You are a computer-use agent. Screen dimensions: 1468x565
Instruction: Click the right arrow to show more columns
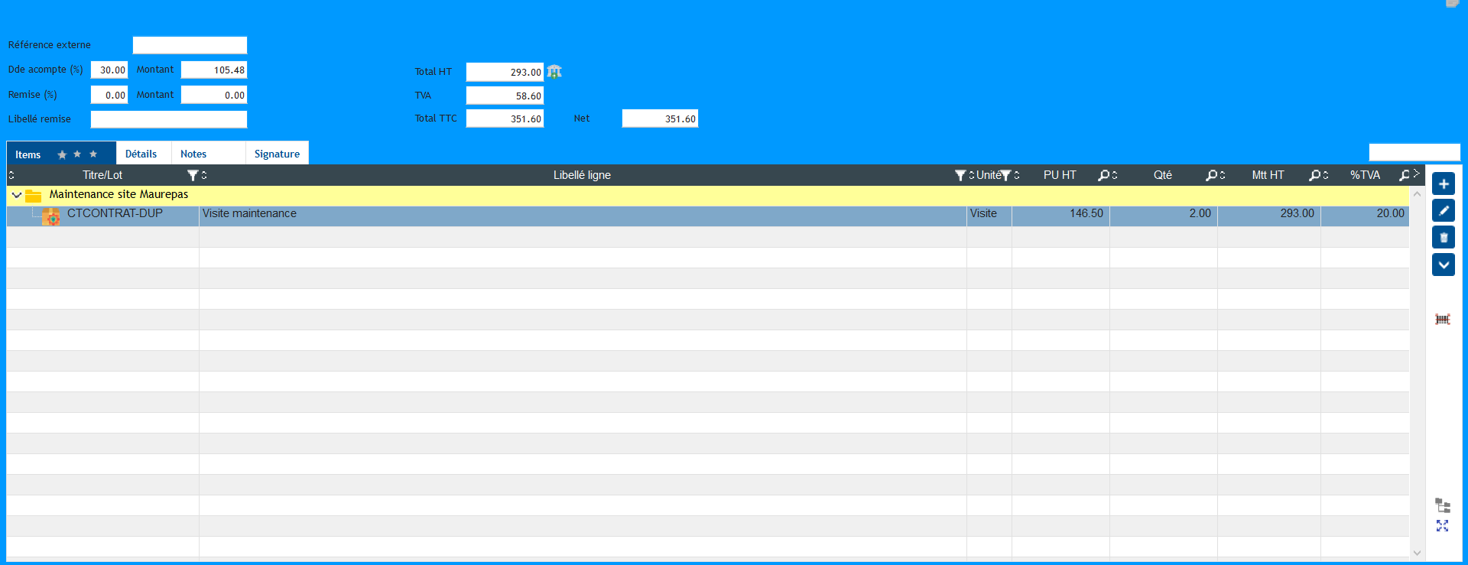pos(1416,174)
